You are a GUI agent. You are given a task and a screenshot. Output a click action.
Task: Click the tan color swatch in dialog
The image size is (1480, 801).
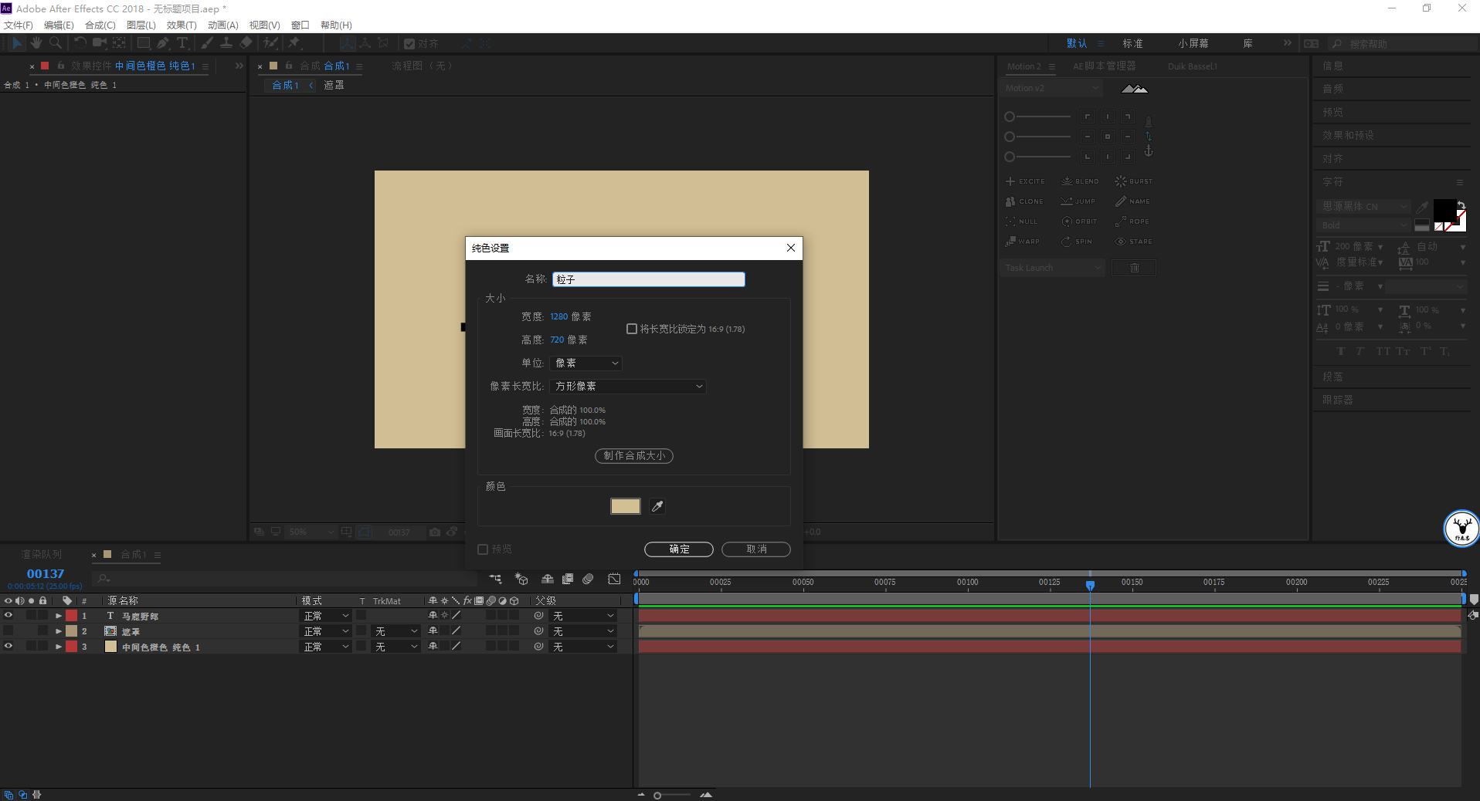626,506
